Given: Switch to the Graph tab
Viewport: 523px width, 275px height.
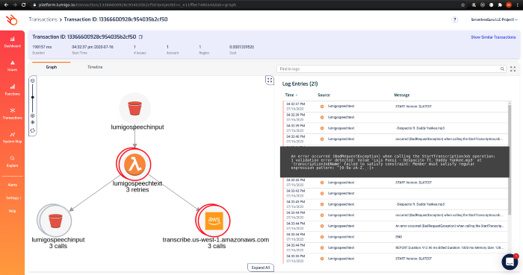Looking at the screenshot, I should coord(52,67).
